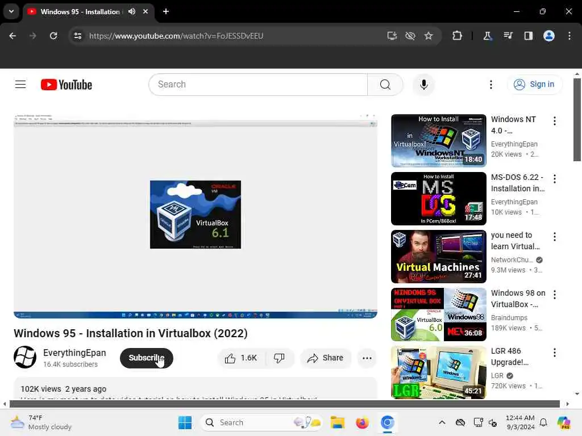Reload the current page

click(53, 36)
